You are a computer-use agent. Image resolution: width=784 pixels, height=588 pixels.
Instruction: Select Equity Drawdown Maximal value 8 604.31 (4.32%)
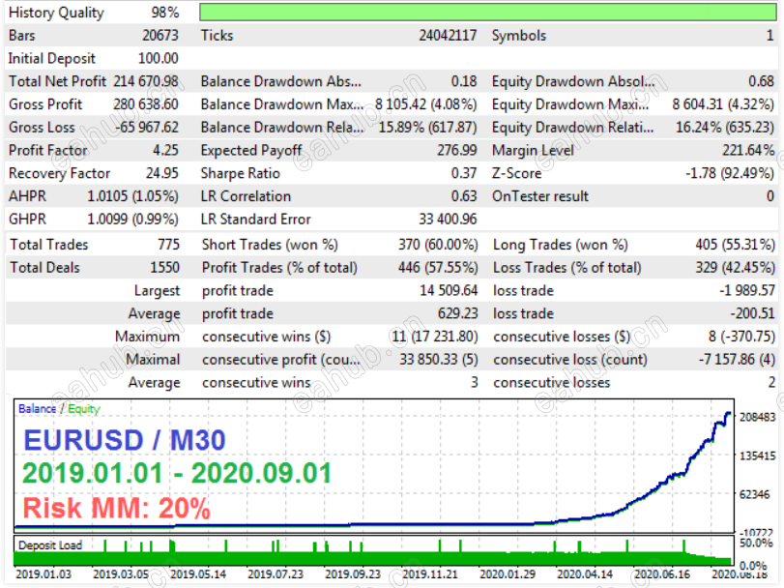tap(723, 104)
